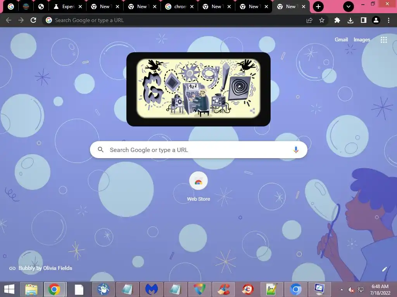Open Malwarebytes from the taskbar

point(152,289)
